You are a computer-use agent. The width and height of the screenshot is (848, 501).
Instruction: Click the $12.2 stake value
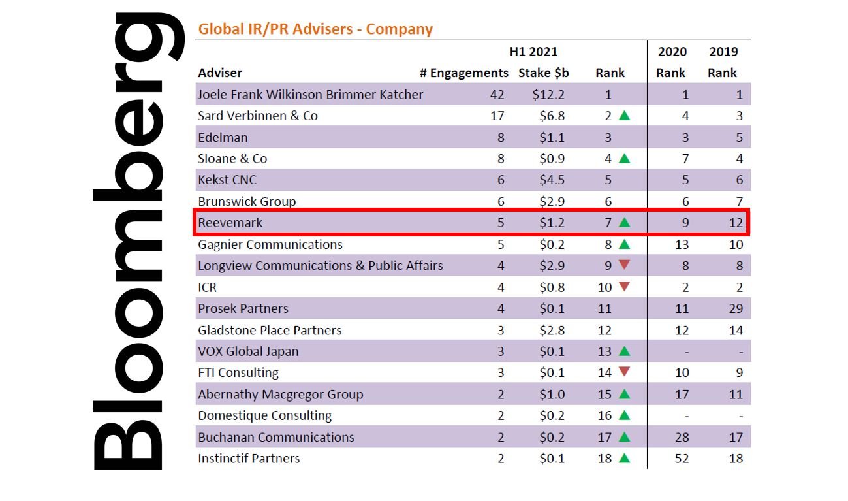tap(548, 95)
